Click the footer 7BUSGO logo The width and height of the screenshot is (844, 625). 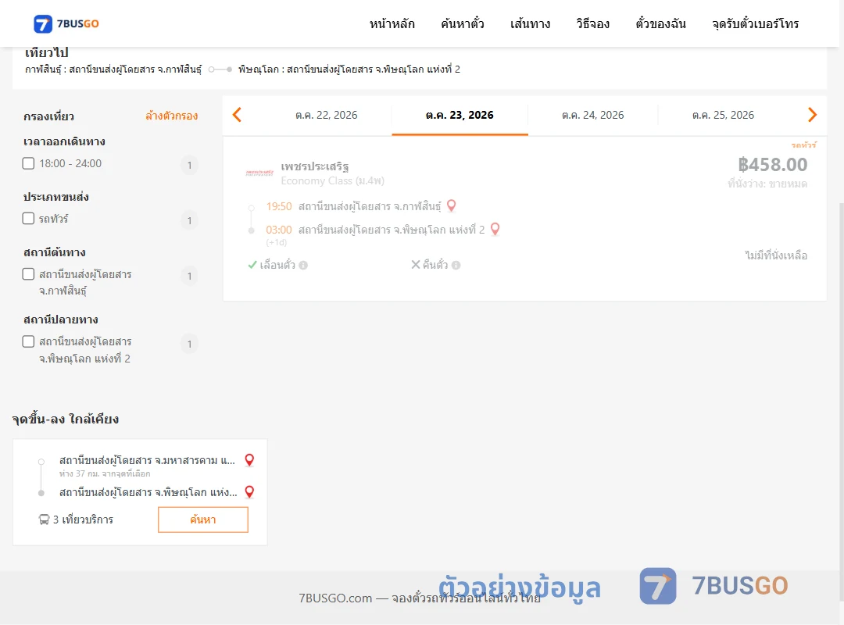(713, 586)
